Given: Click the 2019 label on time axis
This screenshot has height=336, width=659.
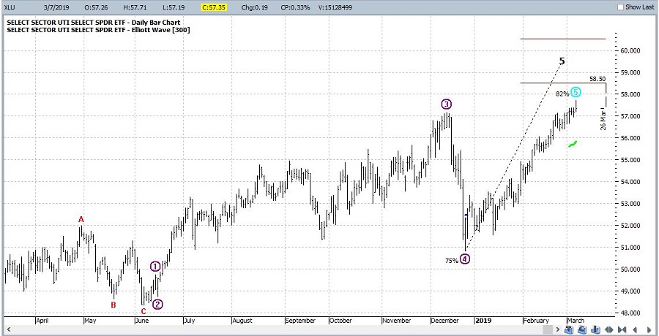Looking at the screenshot, I should tap(483, 321).
